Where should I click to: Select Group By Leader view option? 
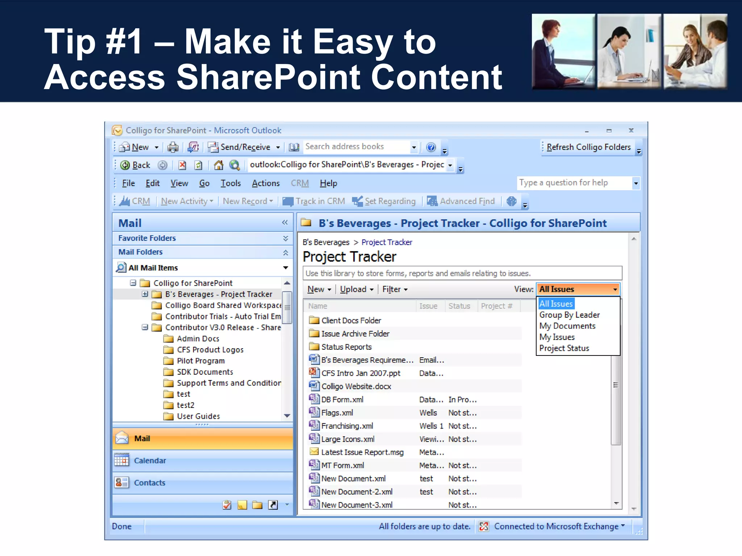[570, 315]
